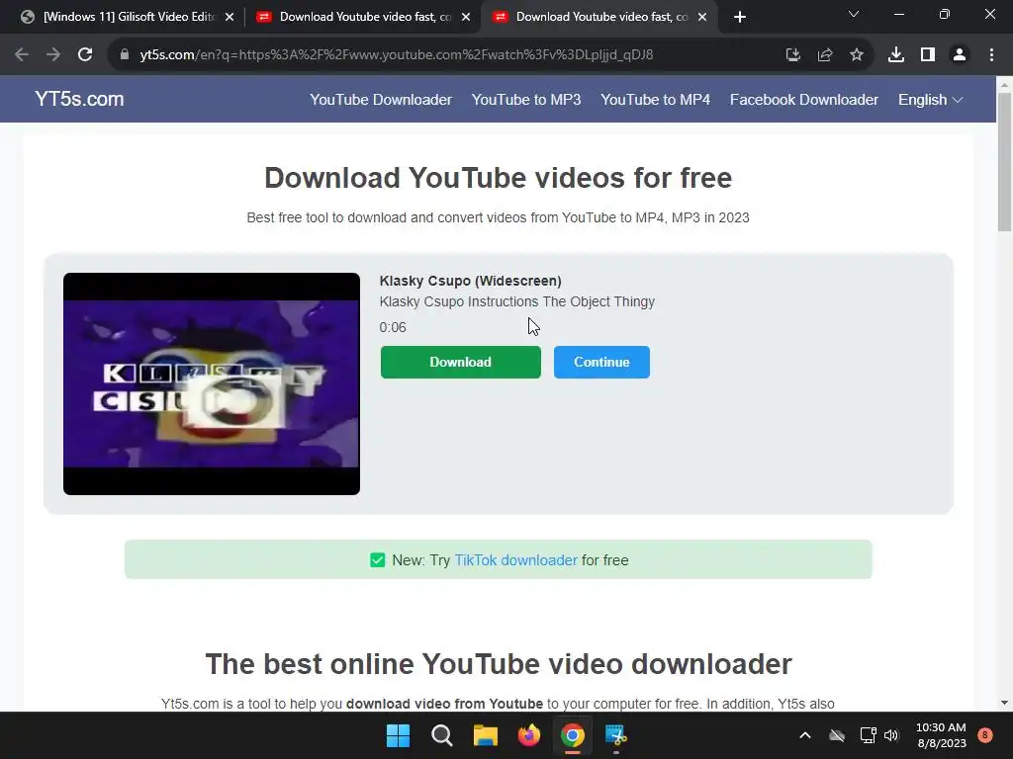Share this page icon in address bar
The width and height of the screenshot is (1013, 759).
tap(825, 55)
